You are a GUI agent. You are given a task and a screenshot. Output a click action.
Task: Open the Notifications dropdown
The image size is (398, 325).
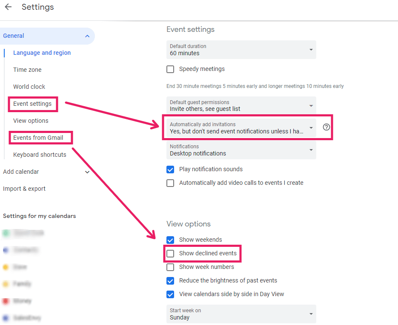pos(241,150)
